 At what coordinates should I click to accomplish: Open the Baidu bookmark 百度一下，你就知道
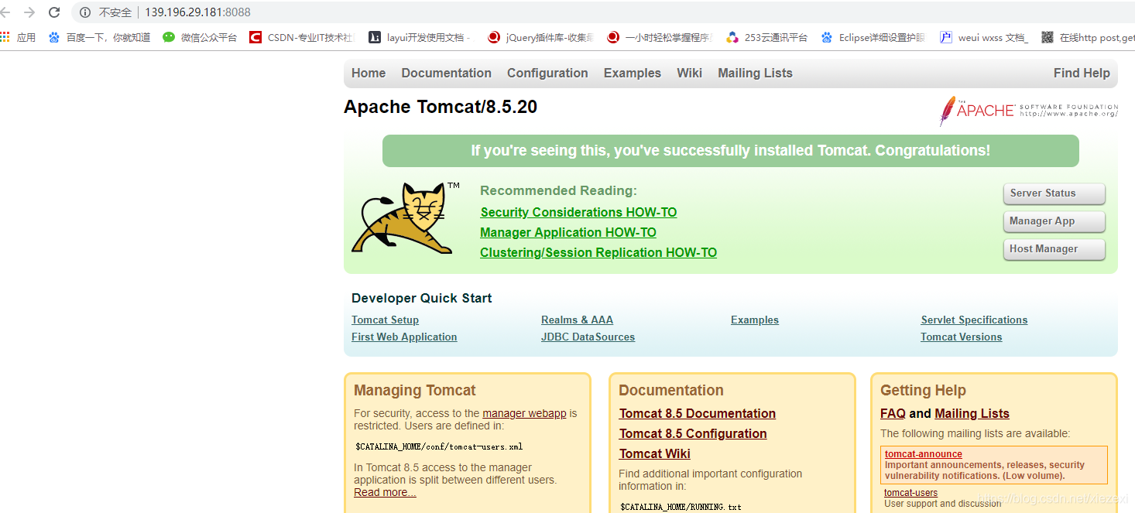tap(99, 37)
